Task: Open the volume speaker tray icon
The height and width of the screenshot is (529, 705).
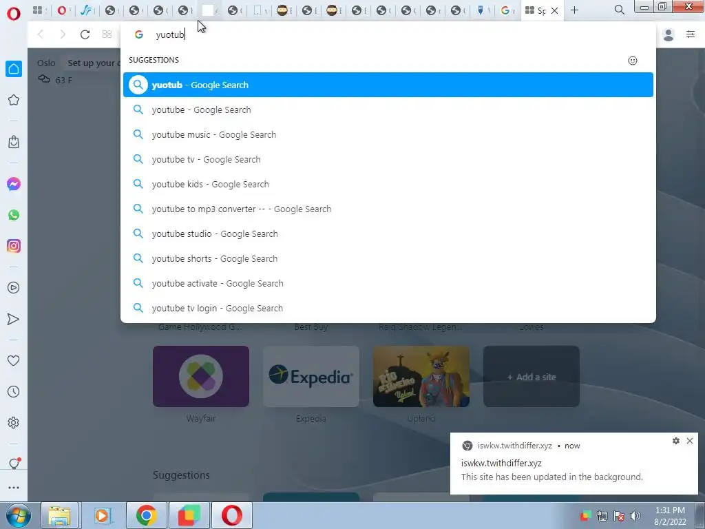Action: pos(635,516)
